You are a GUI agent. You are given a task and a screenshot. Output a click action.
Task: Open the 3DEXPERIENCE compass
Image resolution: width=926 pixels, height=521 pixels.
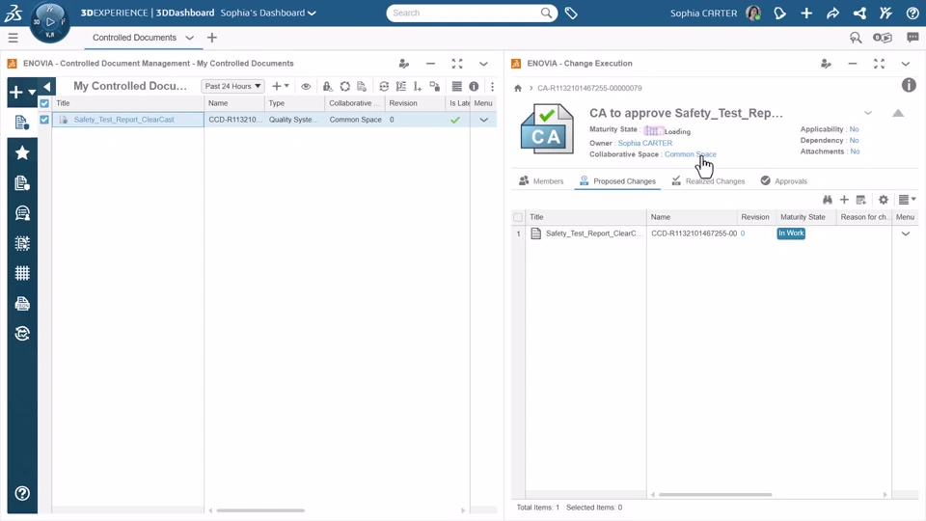(x=50, y=22)
